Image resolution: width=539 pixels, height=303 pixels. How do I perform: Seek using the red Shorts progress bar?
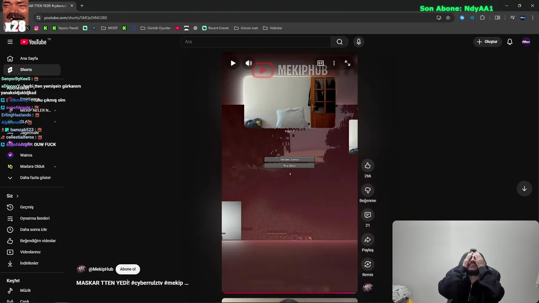(x=290, y=292)
